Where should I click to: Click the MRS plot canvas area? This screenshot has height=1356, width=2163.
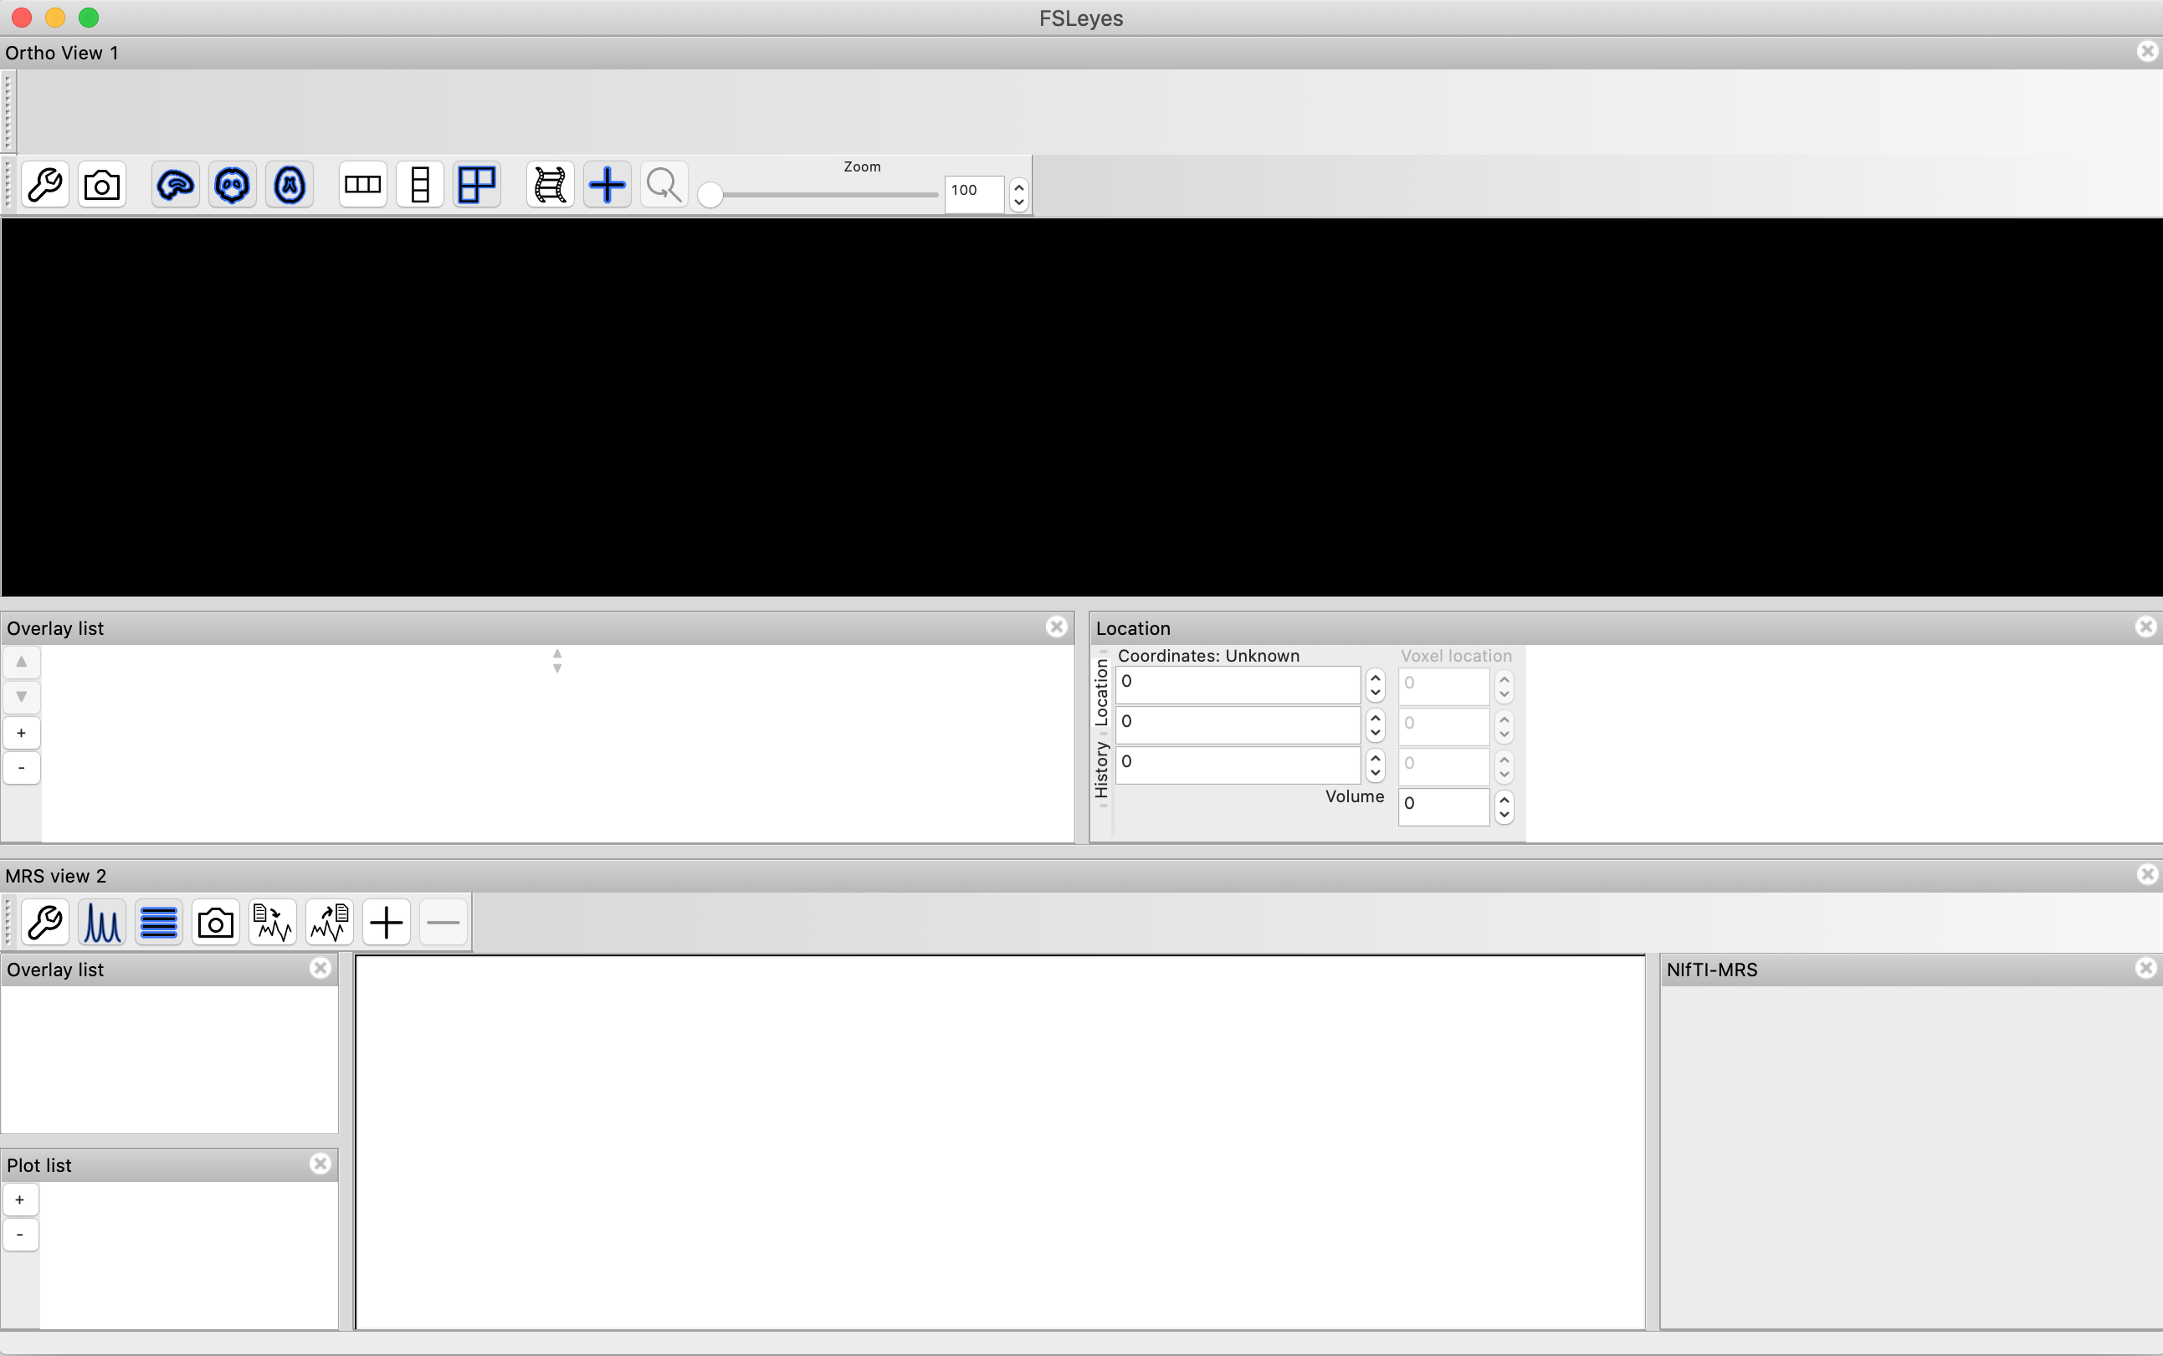pyautogui.click(x=1000, y=1142)
